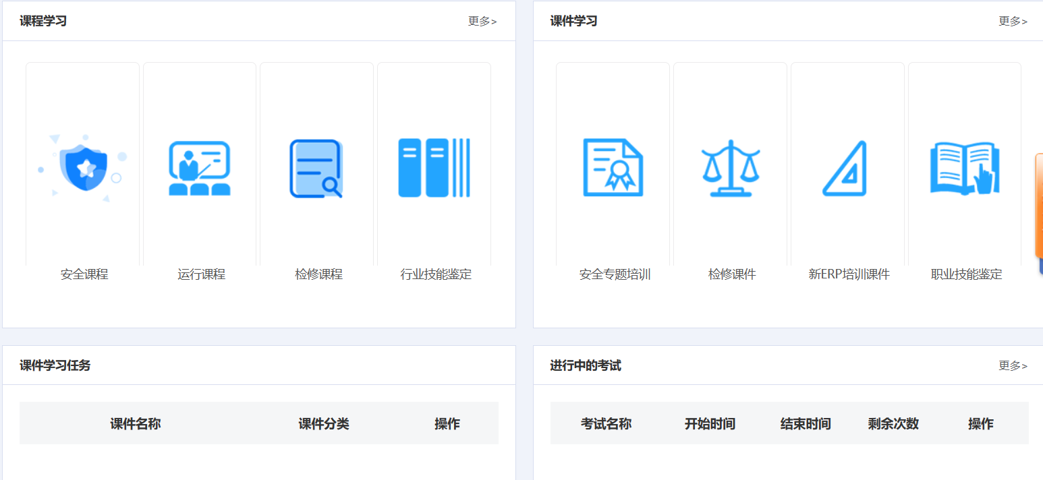The height and width of the screenshot is (480, 1043).
Task: Expand 更多 in the 课程学习 panel
Action: (x=482, y=22)
